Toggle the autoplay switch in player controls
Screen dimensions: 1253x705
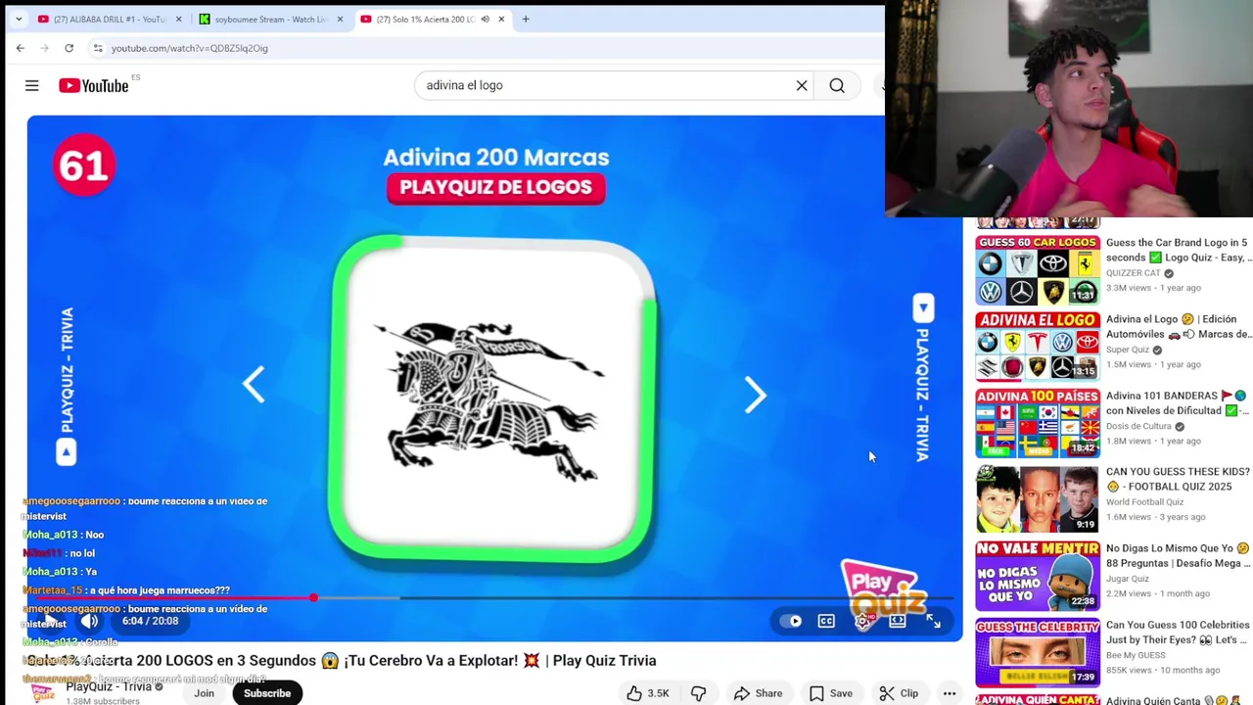tap(790, 621)
